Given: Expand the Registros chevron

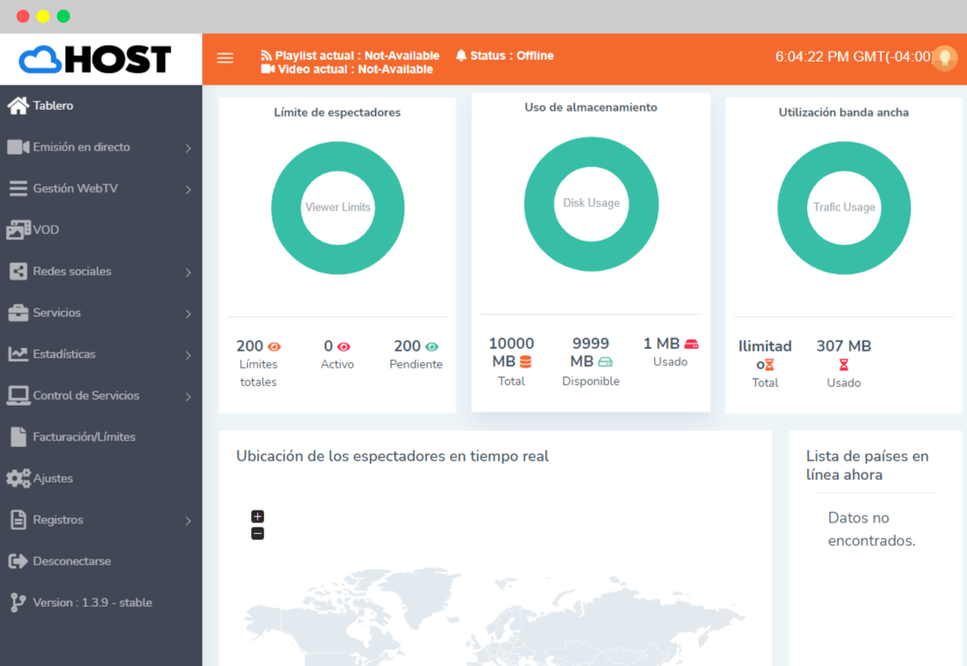Looking at the screenshot, I should [x=188, y=521].
